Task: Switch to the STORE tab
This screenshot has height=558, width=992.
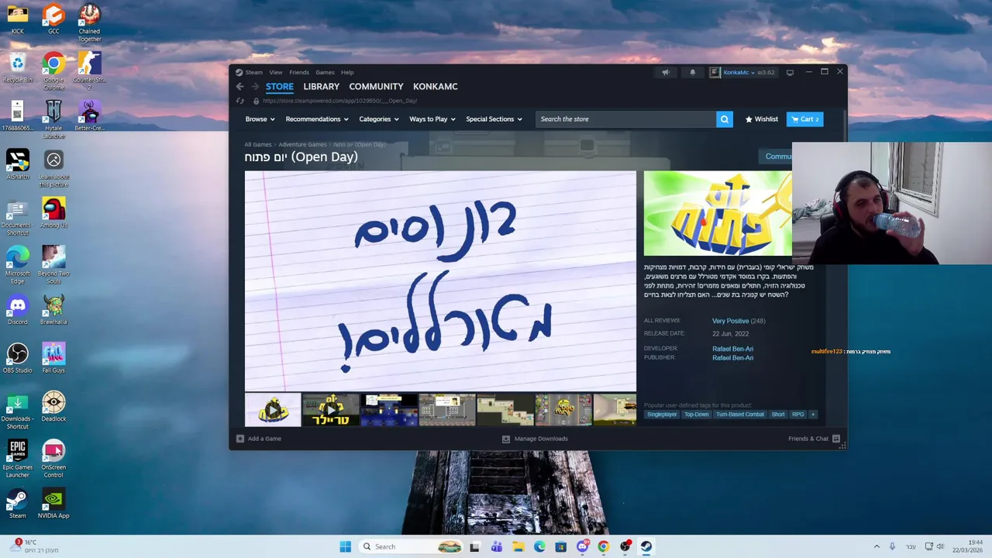Action: pyautogui.click(x=280, y=87)
